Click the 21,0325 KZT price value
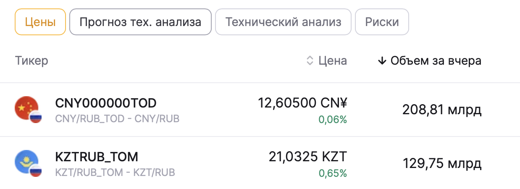 coord(308,157)
